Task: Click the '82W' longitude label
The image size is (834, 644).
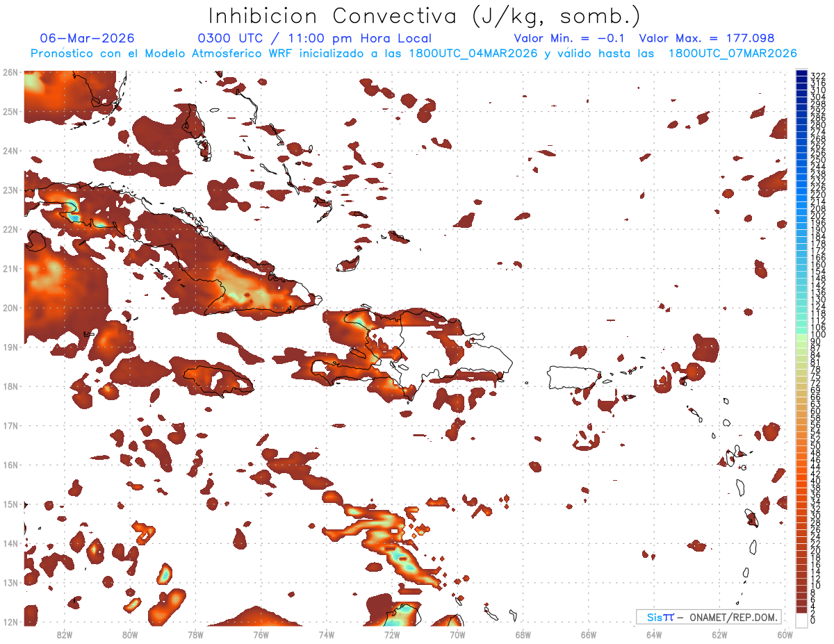Action: 65,634
